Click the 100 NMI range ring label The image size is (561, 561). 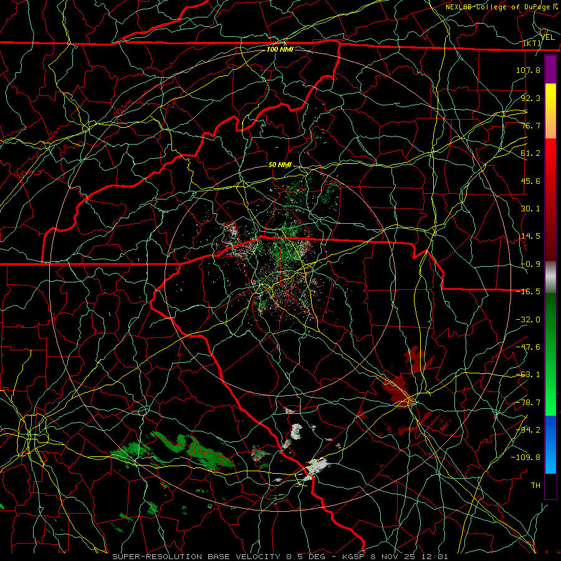[x=280, y=49]
